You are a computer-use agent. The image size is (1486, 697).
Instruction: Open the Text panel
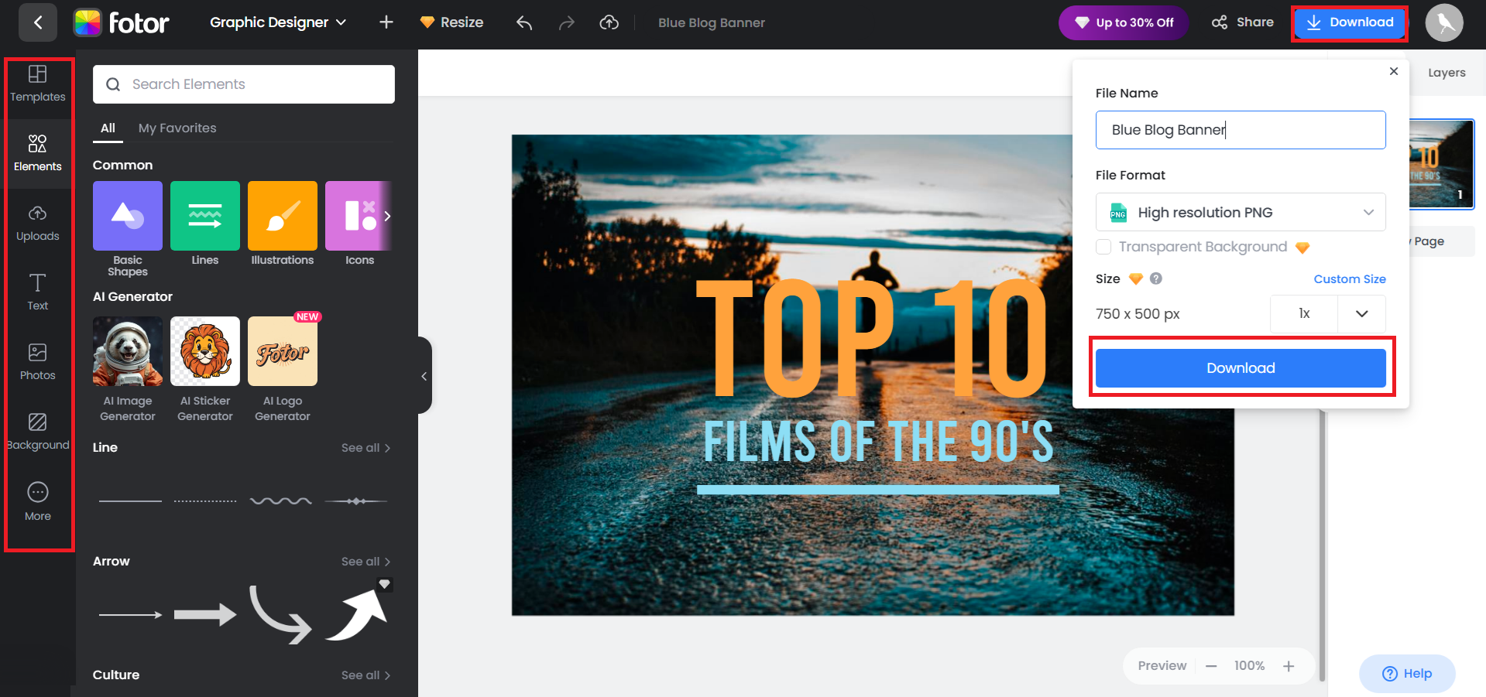38,292
